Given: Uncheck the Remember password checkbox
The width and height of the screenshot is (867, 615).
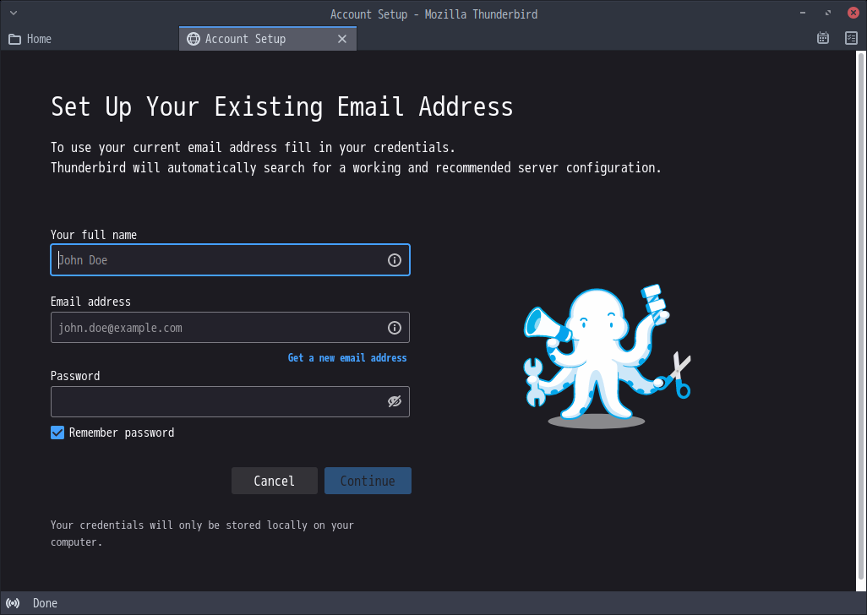Looking at the screenshot, I should pyautogui.click(x=57, y=433).
